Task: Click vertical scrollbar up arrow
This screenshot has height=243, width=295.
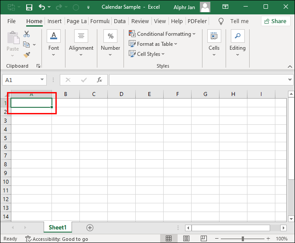Action: [291, 94]
